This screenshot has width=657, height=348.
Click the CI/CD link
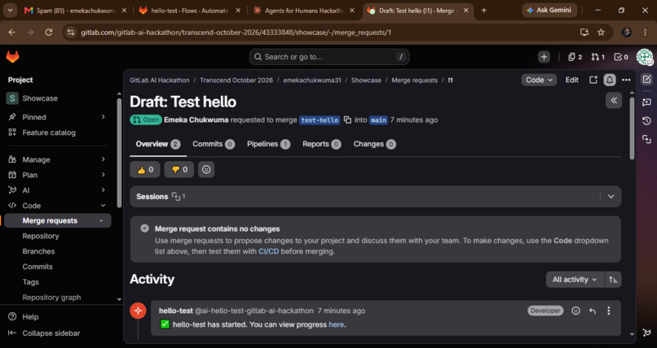[x=268, y=251]
